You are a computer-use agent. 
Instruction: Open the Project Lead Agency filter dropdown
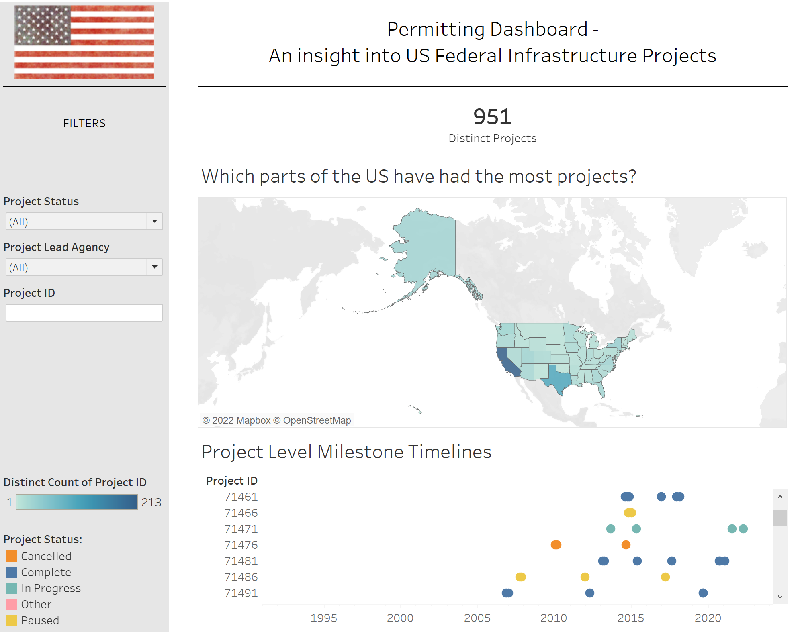coord(84,267)
